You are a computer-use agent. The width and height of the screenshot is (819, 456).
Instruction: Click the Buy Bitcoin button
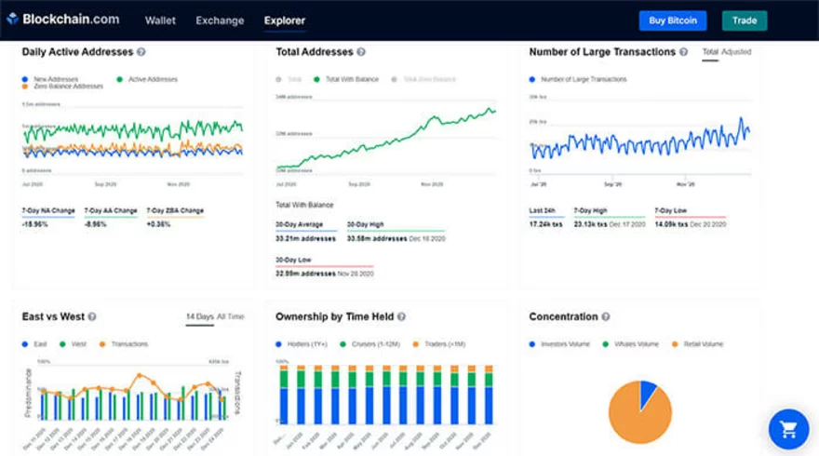coord(673,20)
